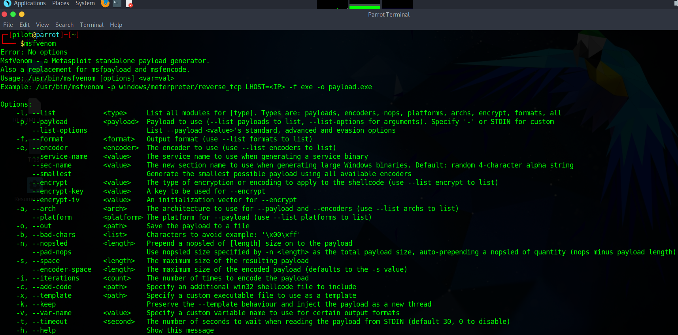Click the 'Example:' usage line
This screenshot has width=678, height=335.
pyautogui.click(x=186, y=87)
